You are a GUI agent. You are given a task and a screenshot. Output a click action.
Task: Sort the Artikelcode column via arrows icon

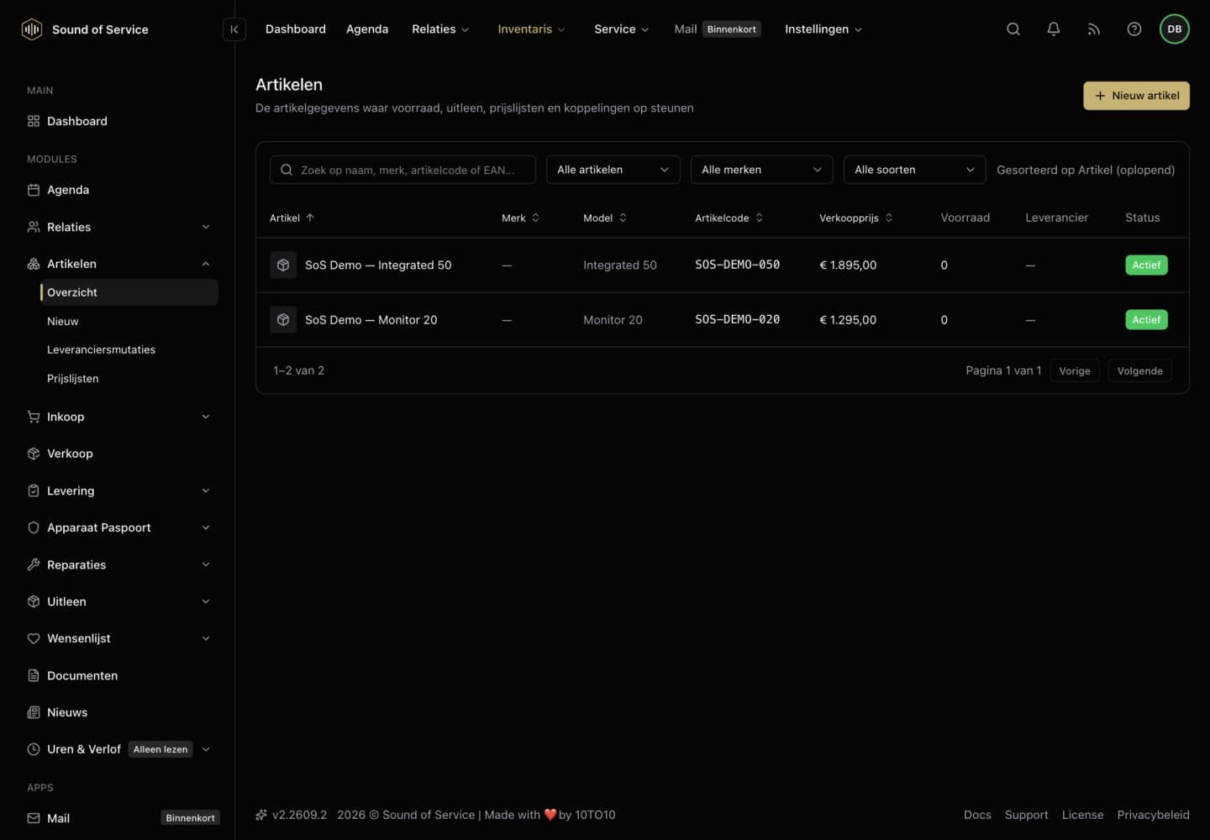pos(759,218)
